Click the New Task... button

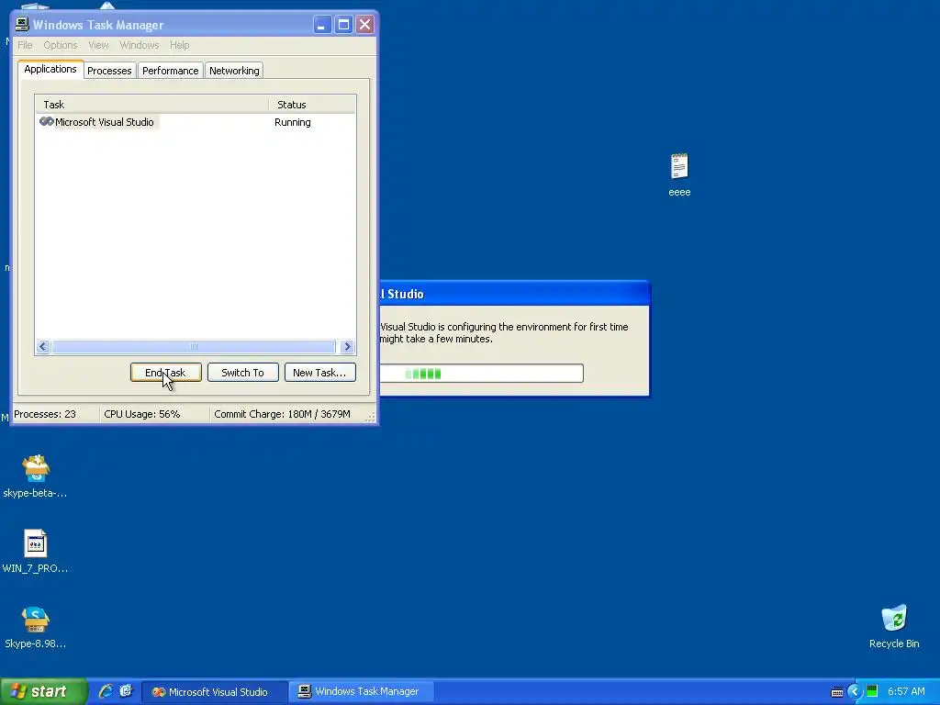319,373
